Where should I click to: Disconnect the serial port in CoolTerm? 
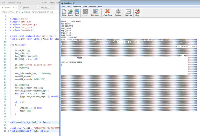tap(96, 13)
